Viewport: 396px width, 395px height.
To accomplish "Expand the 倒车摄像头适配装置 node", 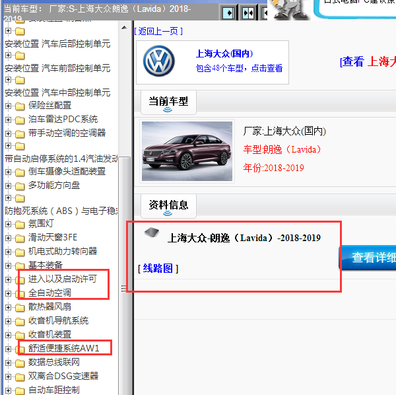I will [x=8, y=172].
